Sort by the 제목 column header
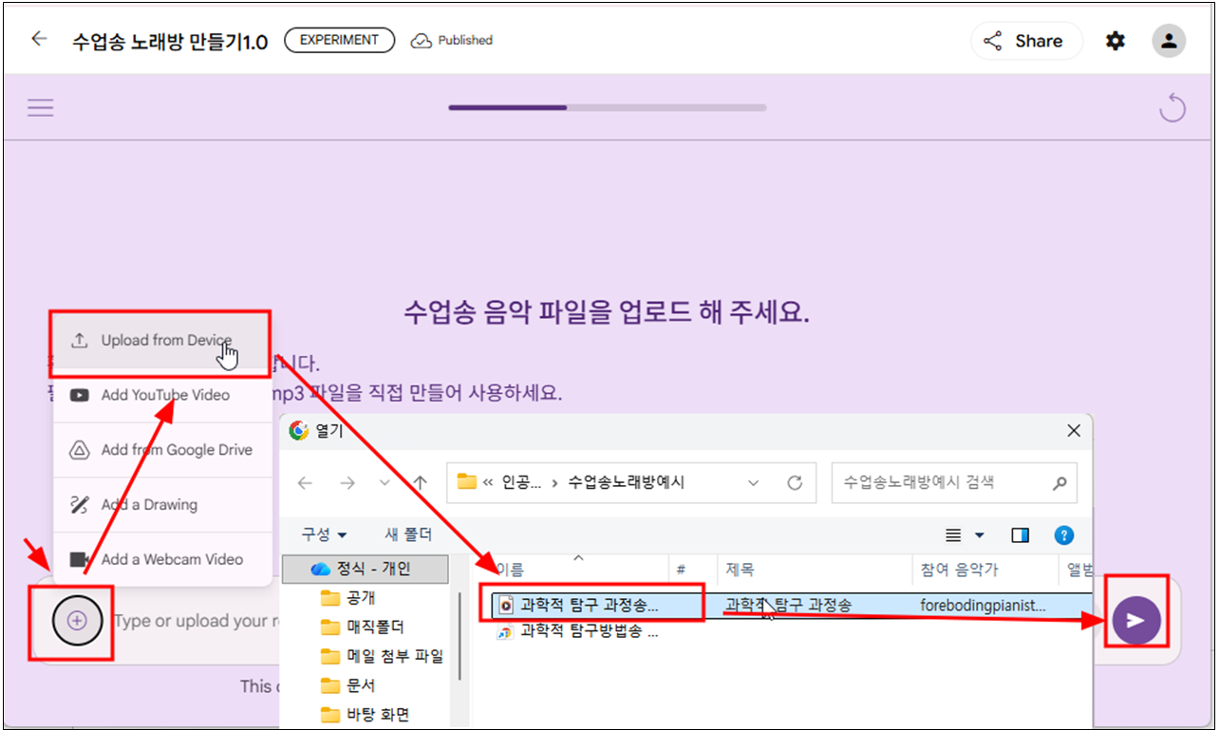Viewport: 1220px width, 730px height. pyautogui.click(x=816, y=570)
